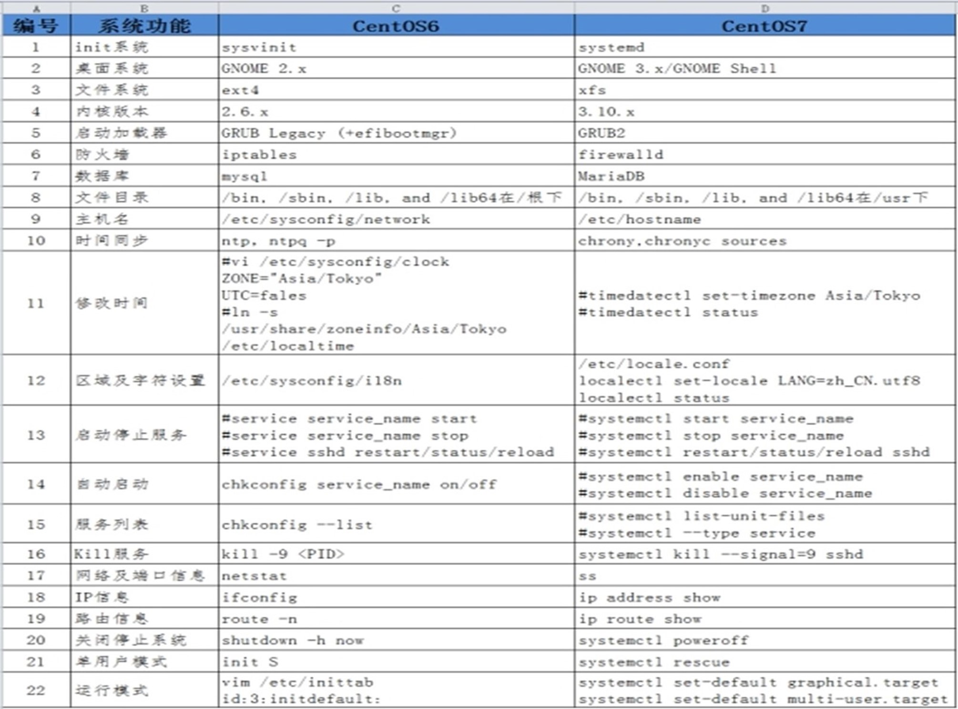Select the shutdown -h now cell

396,639
